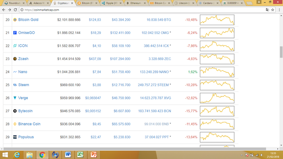The image size is (283, 159).
Task: Switch to the Cardano tab
Action: [208, 3]
